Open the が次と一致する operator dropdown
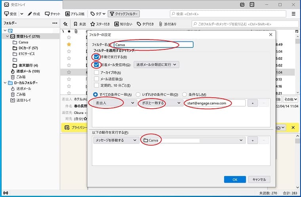Image resolution: width=301 pixels, height=197 pixels. tap(161, 103)
